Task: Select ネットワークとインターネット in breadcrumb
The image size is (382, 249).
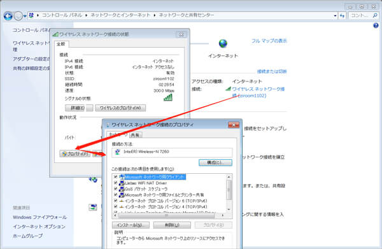Action: pos(120,15)
